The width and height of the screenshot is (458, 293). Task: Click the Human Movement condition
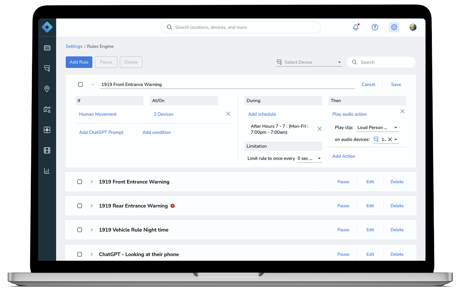tap(98, 114)
